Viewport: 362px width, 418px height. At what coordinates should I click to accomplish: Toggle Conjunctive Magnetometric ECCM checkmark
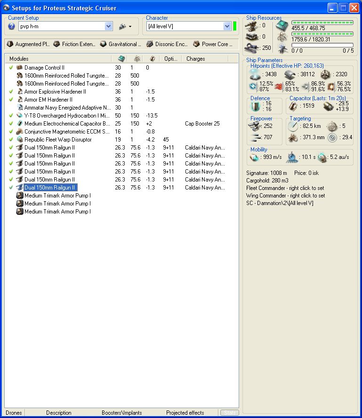point(11,132)
